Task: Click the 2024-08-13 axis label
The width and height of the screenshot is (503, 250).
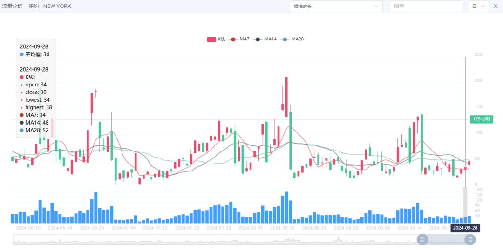Action: (x=282, y=228)
